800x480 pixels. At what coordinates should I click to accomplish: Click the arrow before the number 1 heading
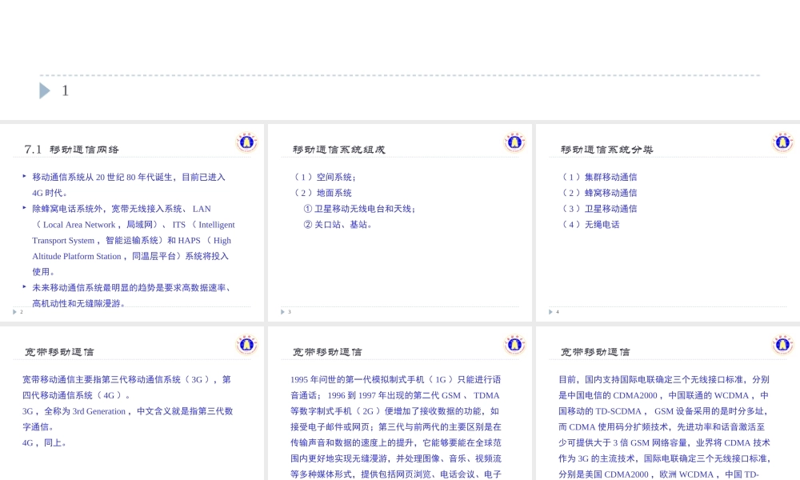[x=44, y=90]
